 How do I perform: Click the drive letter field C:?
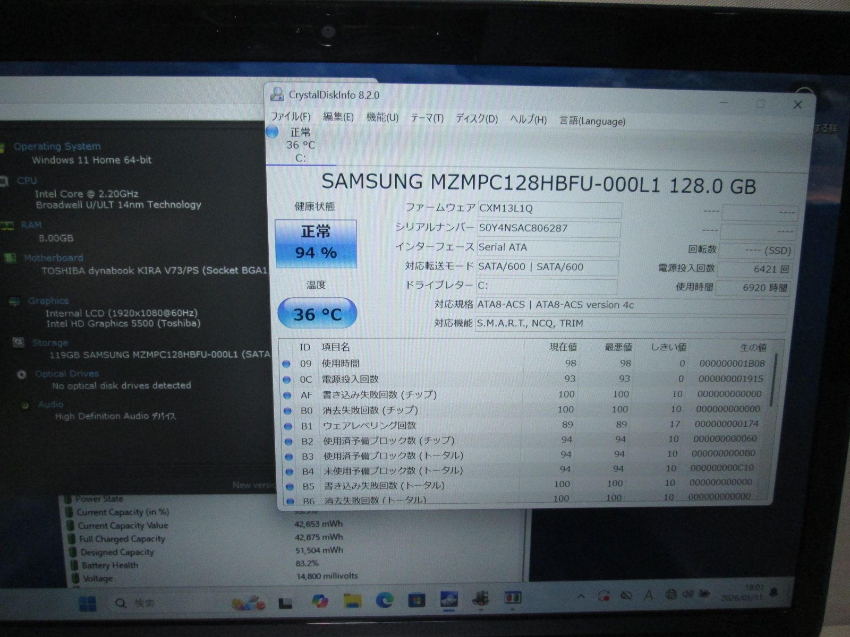point(547,286)
